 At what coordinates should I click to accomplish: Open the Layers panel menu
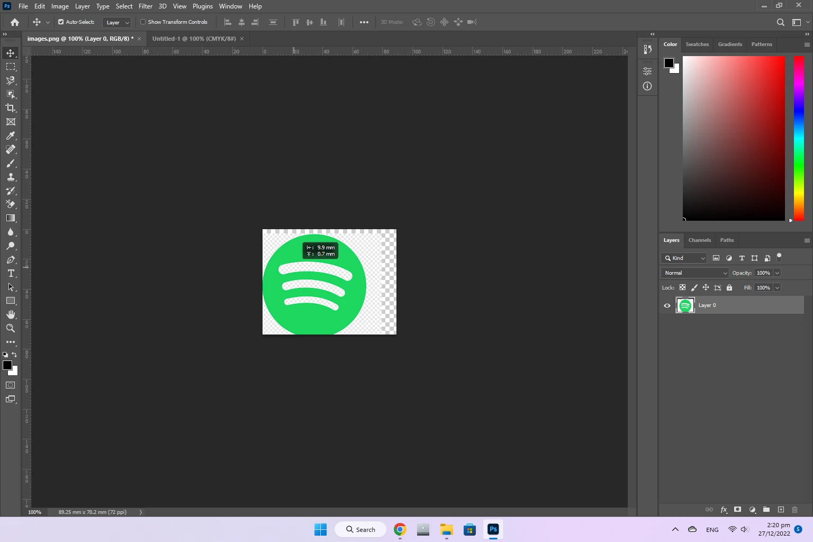click(x=807, y=240)
